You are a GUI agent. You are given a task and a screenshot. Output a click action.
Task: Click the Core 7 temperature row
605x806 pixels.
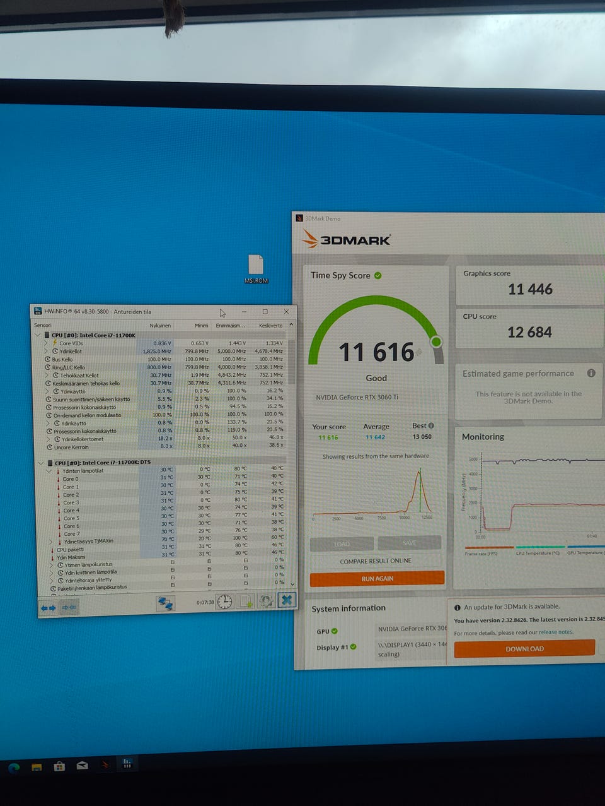171,533
